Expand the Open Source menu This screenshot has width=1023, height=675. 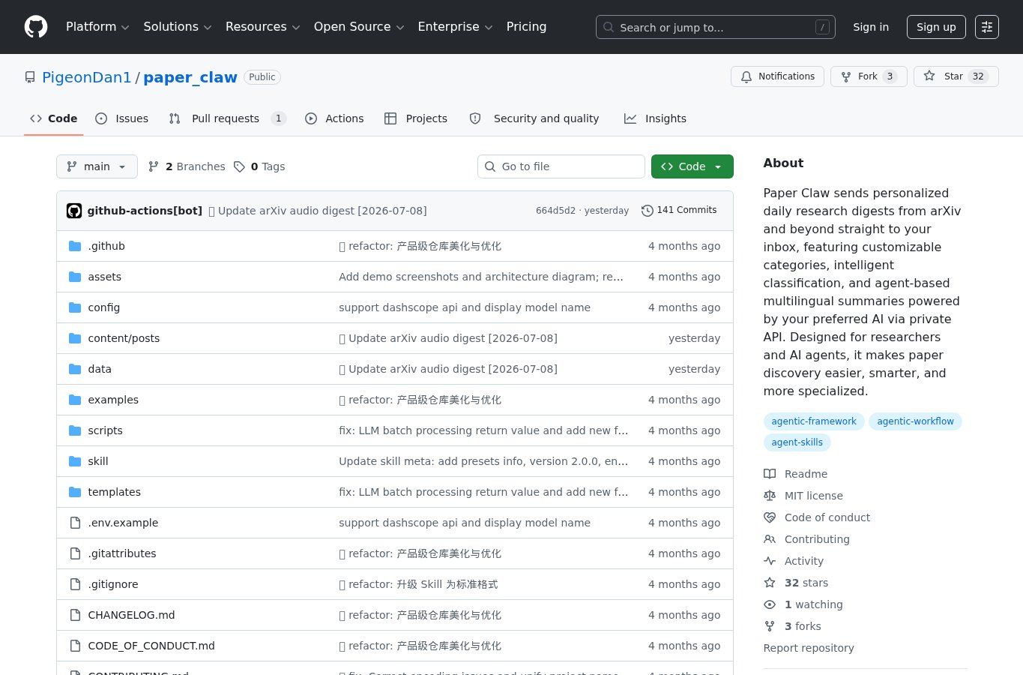click(359, 27)
